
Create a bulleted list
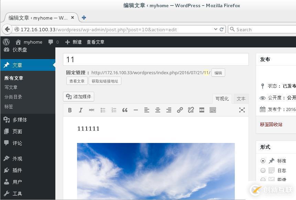click(103, 110)
